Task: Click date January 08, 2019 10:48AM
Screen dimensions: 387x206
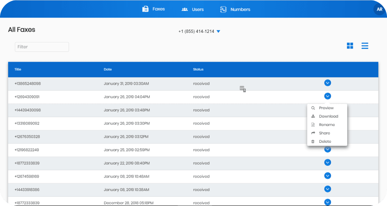Action: click(x=126, y=177)
